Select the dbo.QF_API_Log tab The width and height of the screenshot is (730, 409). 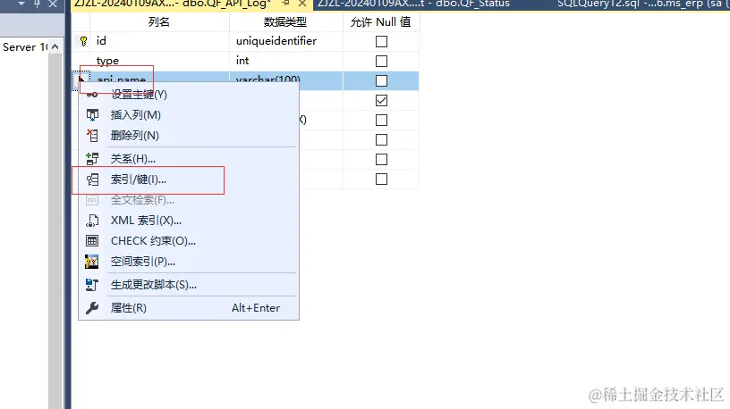(x=173, y=4)
